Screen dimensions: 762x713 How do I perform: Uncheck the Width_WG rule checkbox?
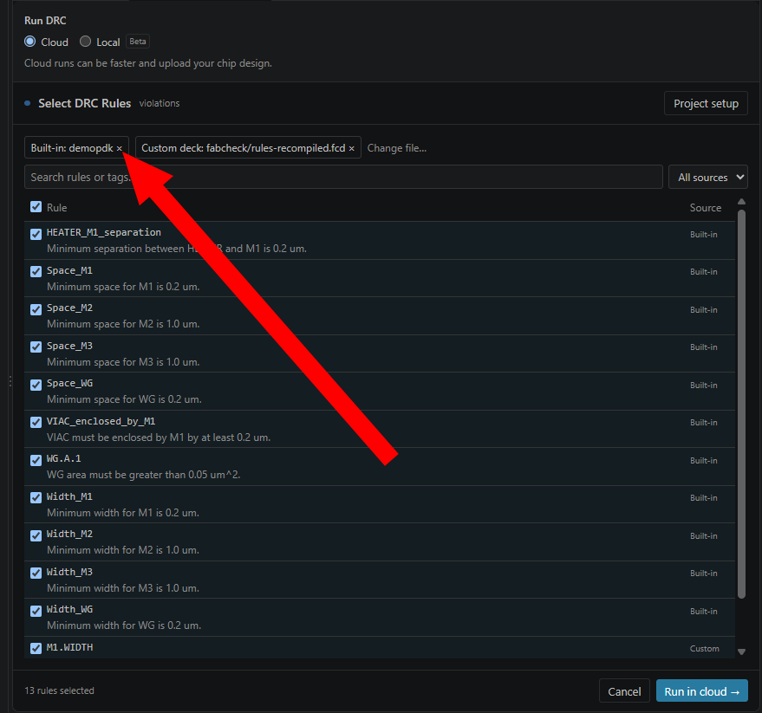pyautogui.click(x=36, y=611)
